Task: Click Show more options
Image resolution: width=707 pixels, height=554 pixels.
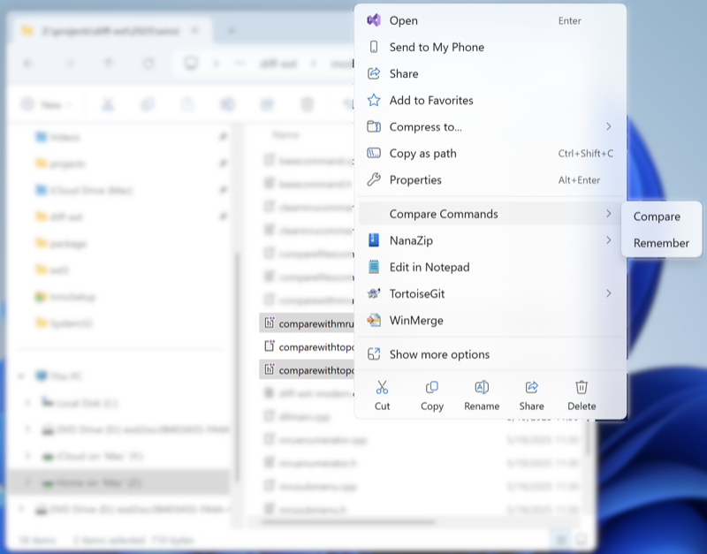Action: coord(490,354)
